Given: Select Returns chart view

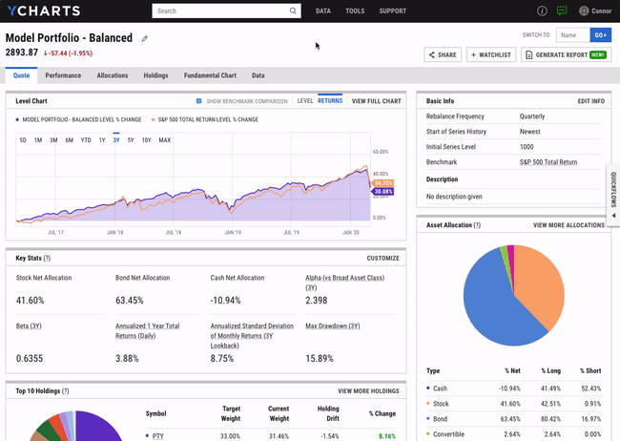Looking at the screenshot, I should coord(330,100).
